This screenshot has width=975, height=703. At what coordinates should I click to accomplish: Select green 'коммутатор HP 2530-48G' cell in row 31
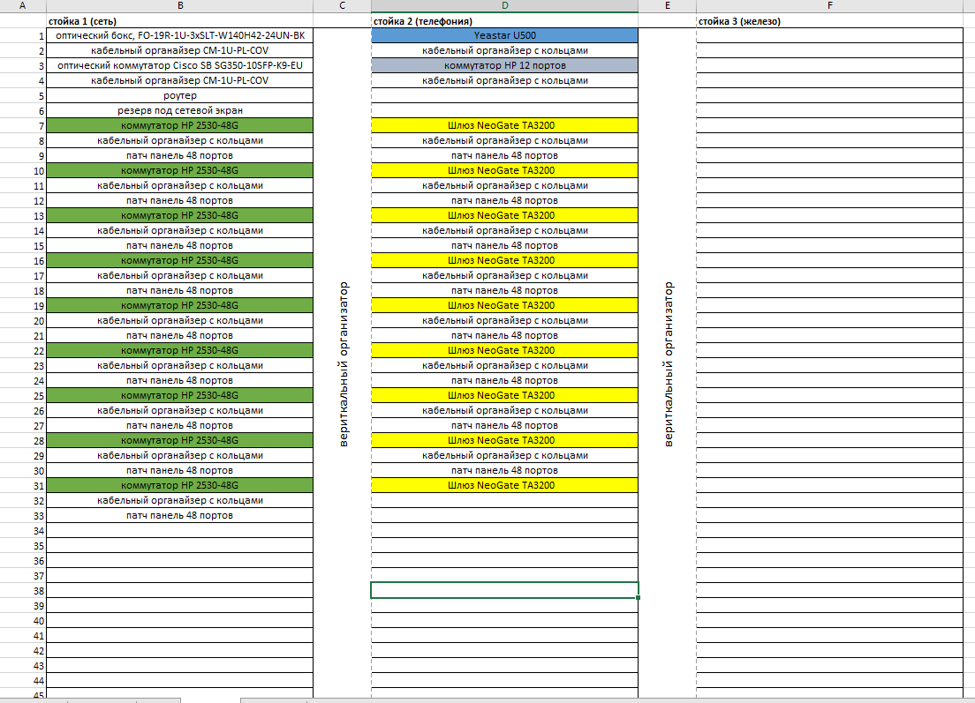179,486
